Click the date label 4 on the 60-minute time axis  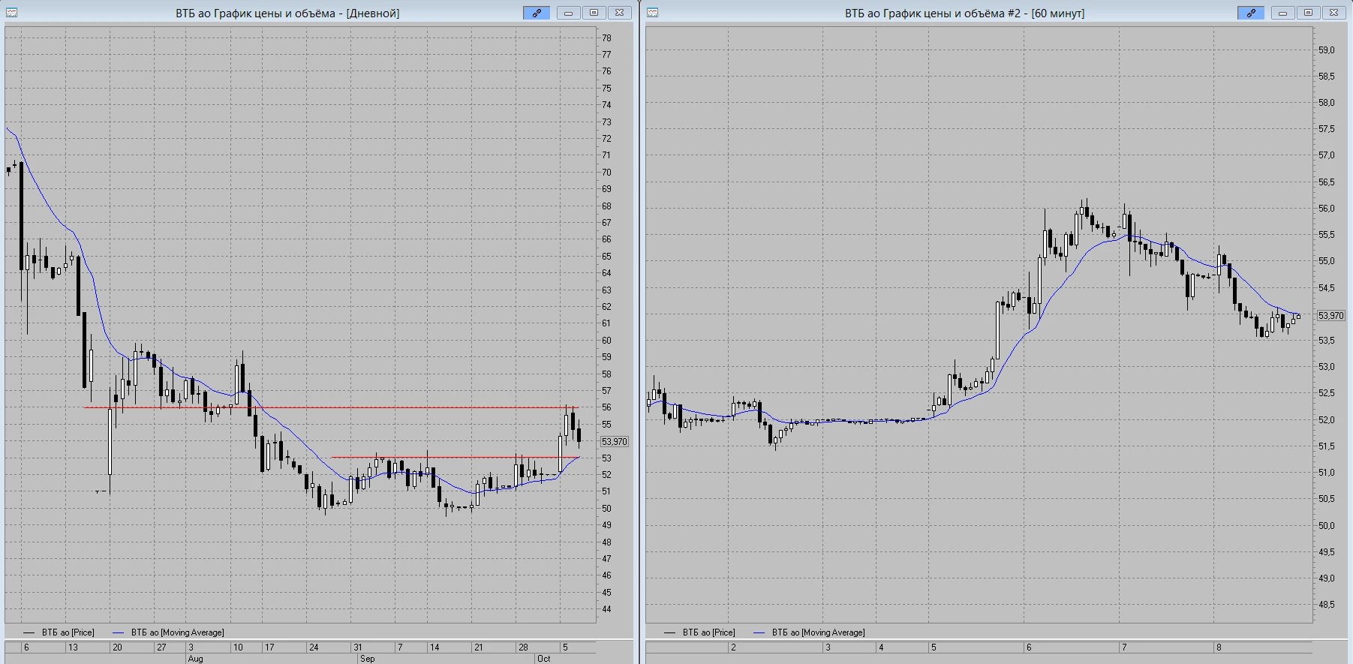pos(881,647)
